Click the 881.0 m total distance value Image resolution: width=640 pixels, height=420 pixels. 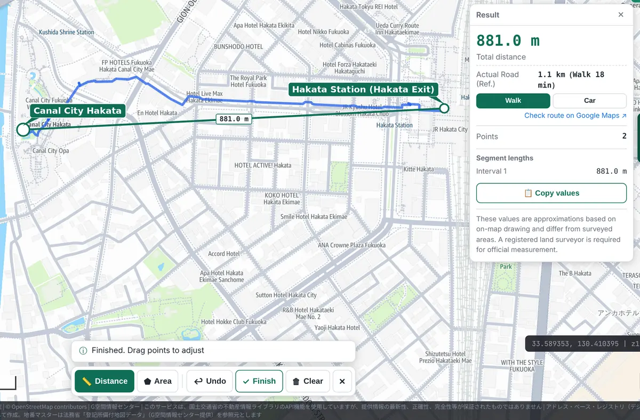[508, 41]
